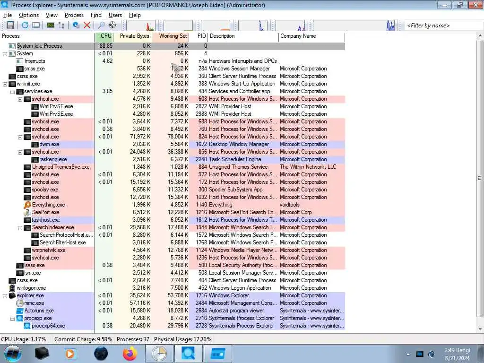Image resolution: width=484 pixels, height=363 pixels.
Task: Click the Commit Charge status bar entry
Action: click(83, 339)
